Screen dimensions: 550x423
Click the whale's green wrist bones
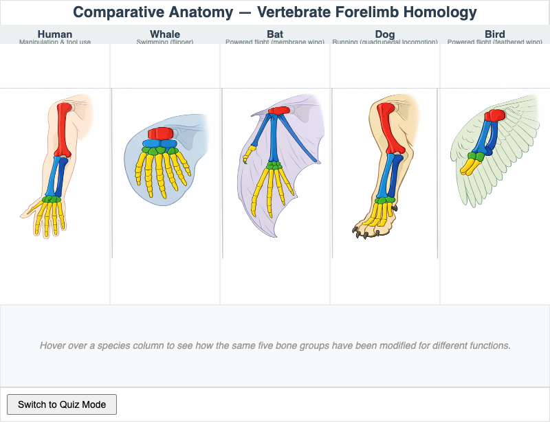[159, 150]
